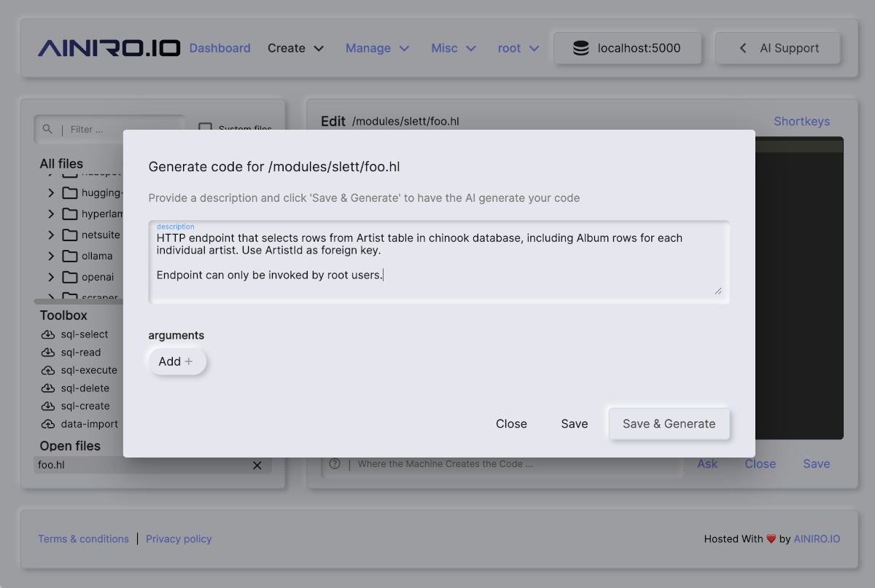Viewport: 875px width, 588px height.
Task: Expand the hugging folder
Action: click(51, 193)
